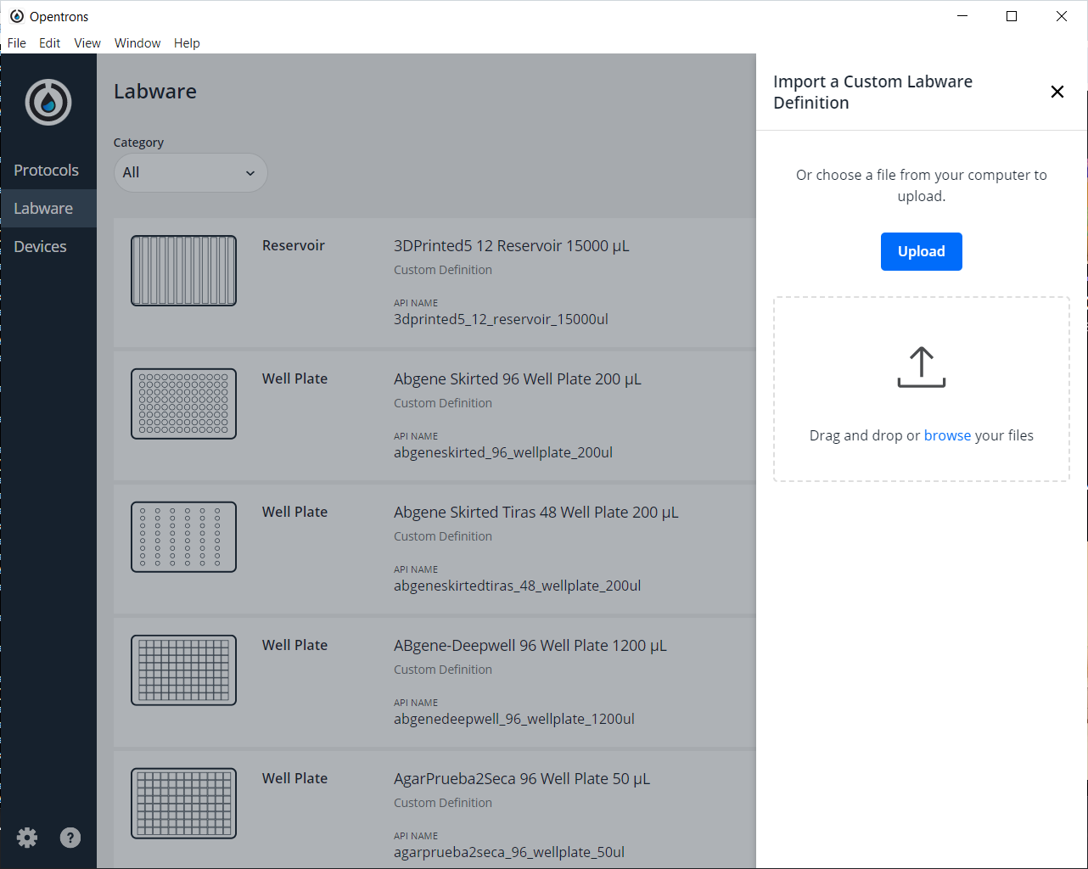Click the 3DPrinted5 12 Reservoir 15000 µL title
Viewport: 1088px width, 869px height.
point(512,246)
